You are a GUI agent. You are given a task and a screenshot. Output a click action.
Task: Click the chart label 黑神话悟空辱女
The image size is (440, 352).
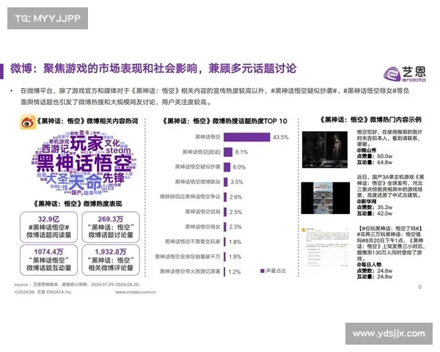coord(202,227)
